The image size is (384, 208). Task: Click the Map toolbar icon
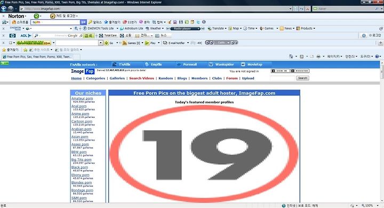pos(230,28)
